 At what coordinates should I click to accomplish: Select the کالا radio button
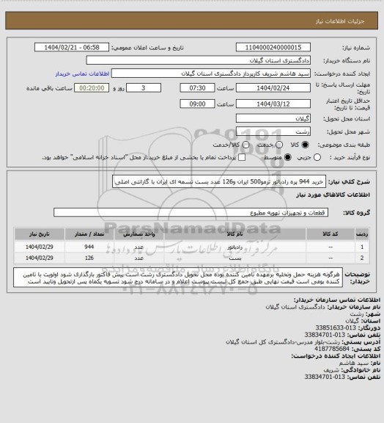pyautogui.click(x=305, y=145)
